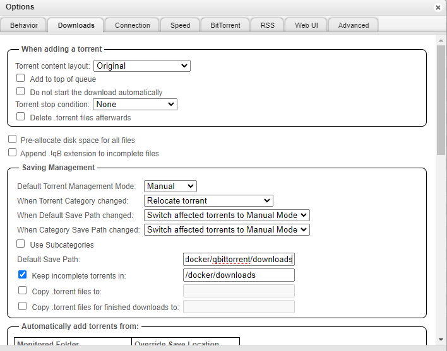Click the Override Save Location column header
Viewport: 447px width, 351px height.
point(186,342)
